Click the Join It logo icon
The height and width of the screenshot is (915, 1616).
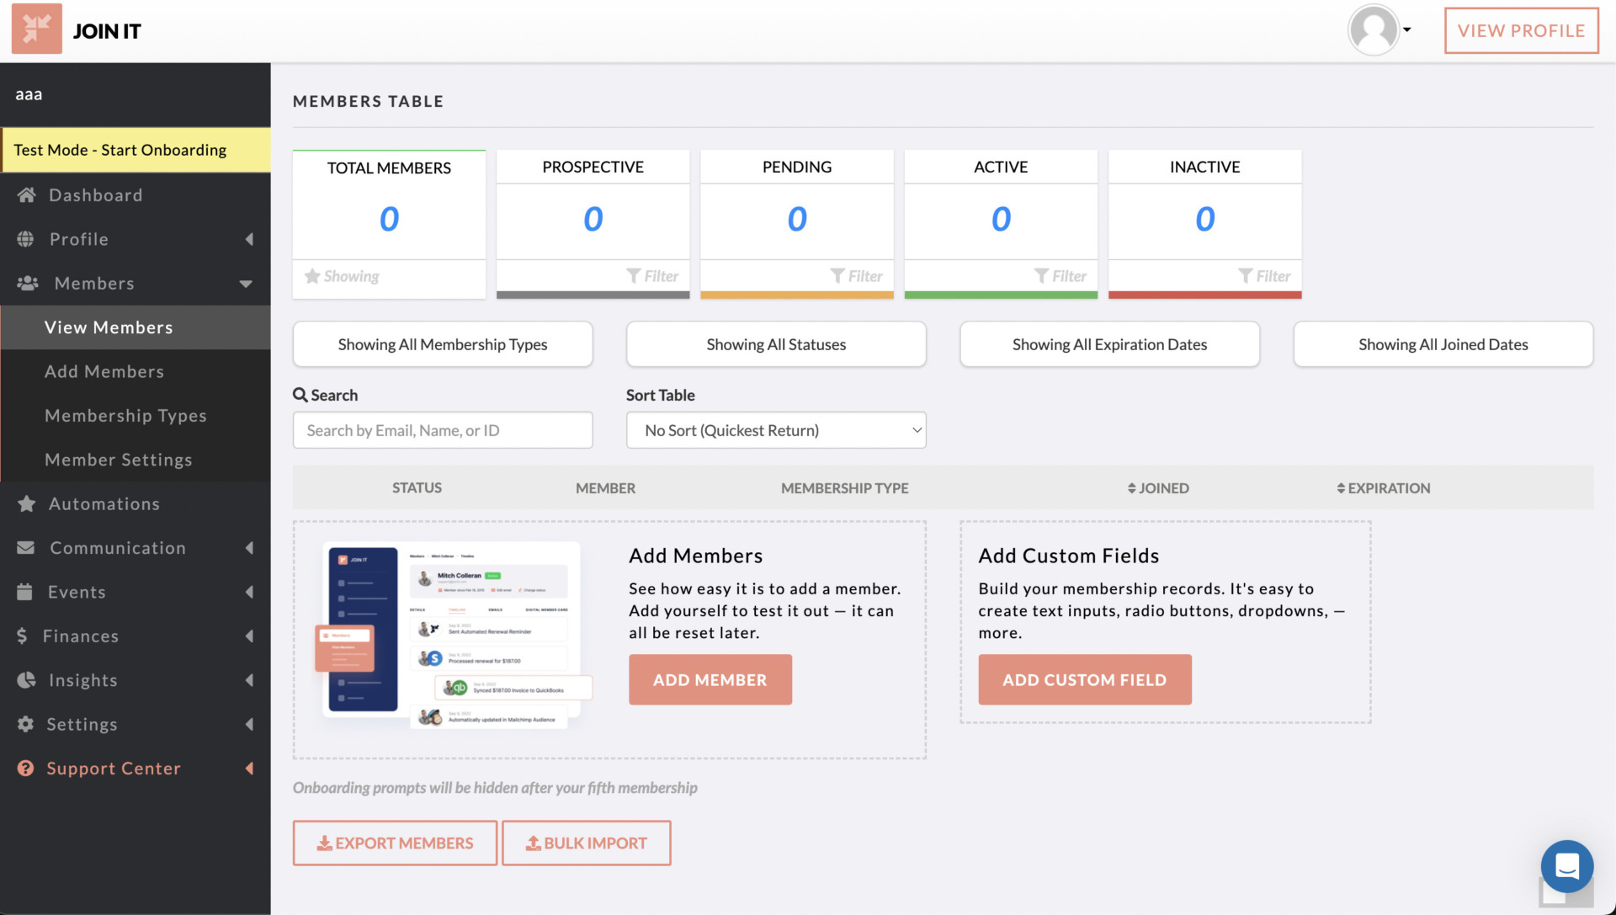coord(36,29)
